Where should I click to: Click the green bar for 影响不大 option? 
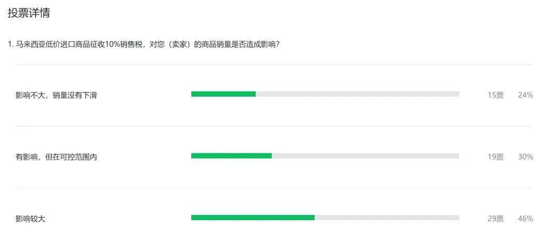point(223,94)
